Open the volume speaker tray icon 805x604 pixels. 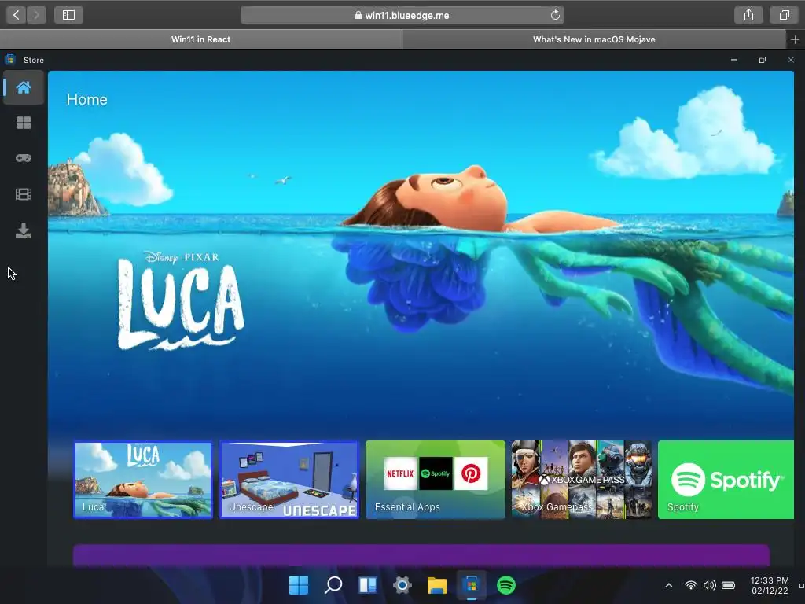pos(710,585)
